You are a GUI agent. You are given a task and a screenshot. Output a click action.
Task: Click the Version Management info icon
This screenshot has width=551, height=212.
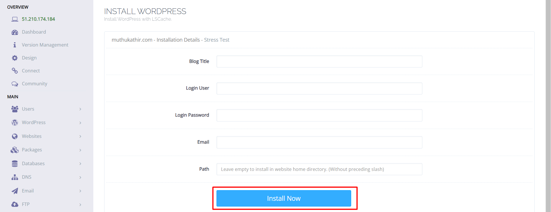coord(15,45)
